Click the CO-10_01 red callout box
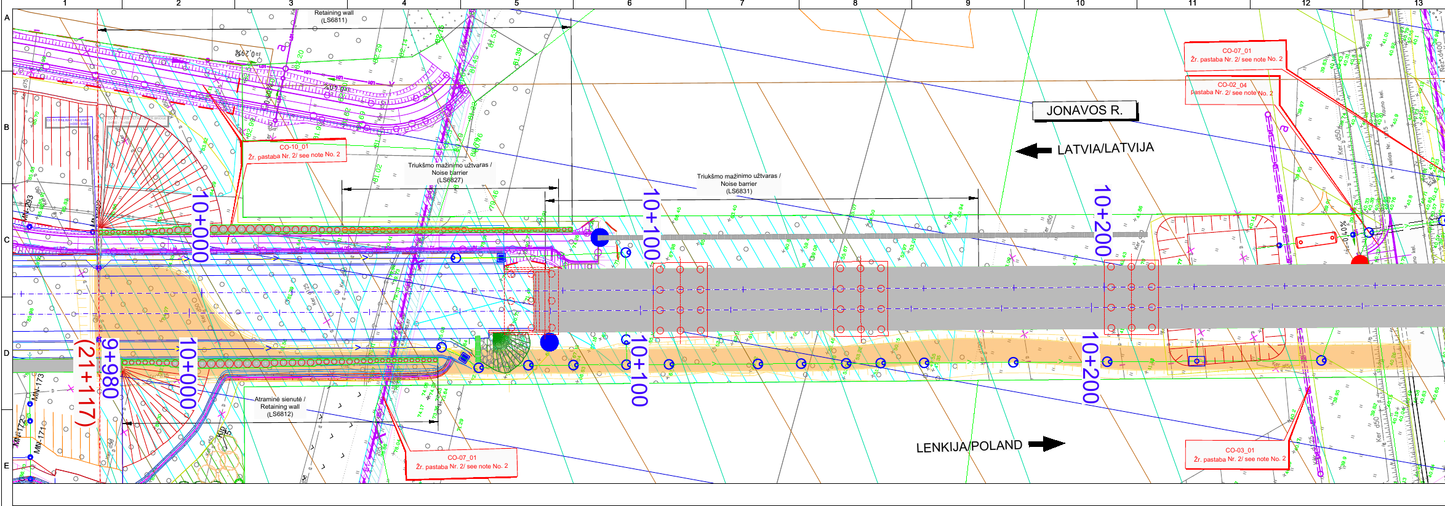 294,151
